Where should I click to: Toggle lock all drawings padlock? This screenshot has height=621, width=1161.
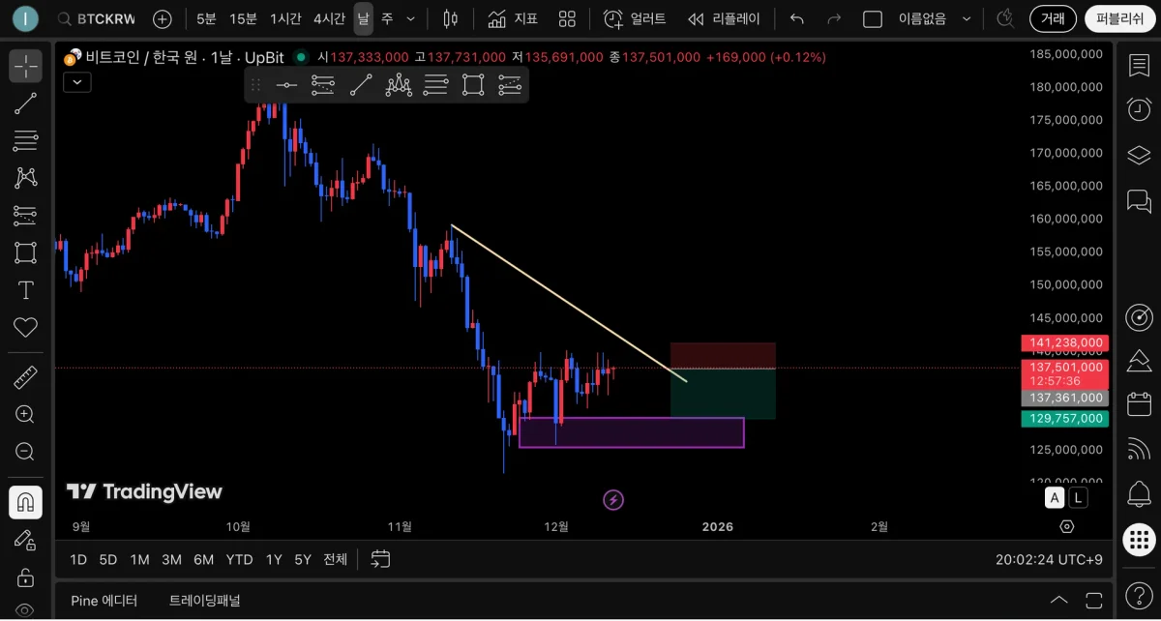(x=25, y=577)
